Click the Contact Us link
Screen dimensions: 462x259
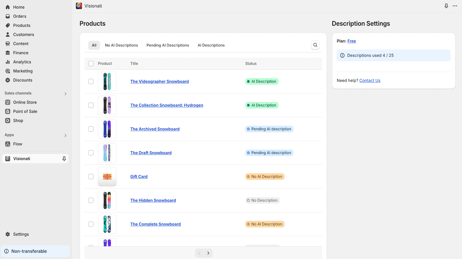tap(370, 80)
